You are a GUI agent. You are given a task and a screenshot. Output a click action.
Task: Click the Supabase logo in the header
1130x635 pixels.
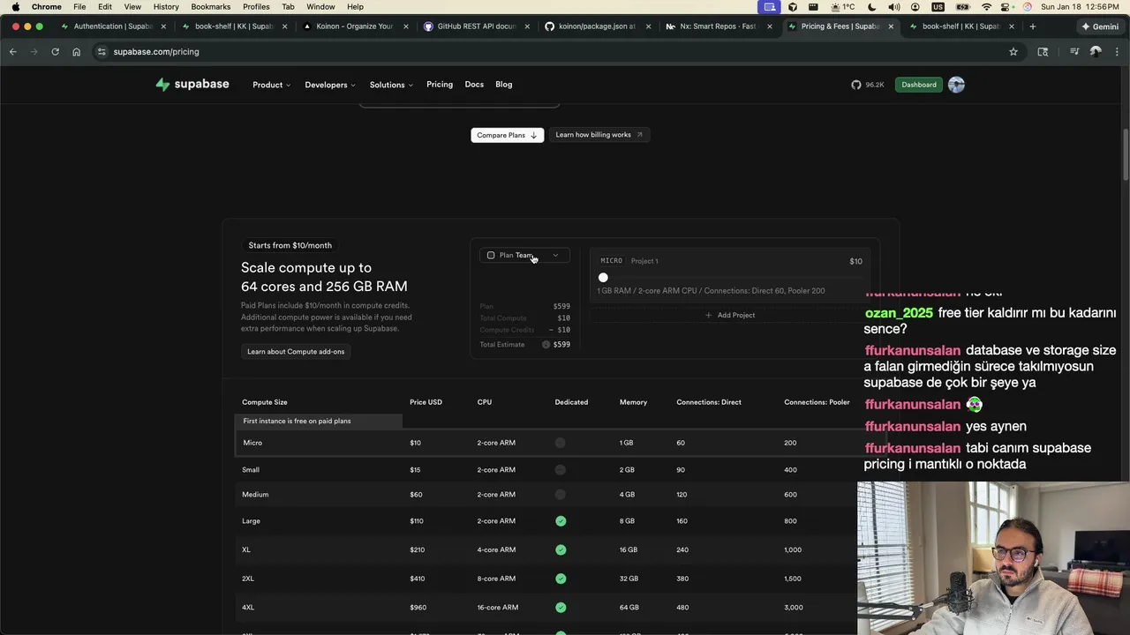point(192,85)
